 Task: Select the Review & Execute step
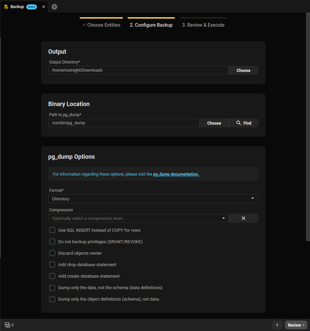203,25
